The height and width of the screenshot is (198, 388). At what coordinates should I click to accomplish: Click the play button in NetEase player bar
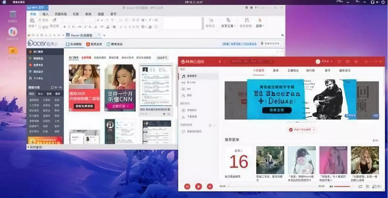click(199, 186)
